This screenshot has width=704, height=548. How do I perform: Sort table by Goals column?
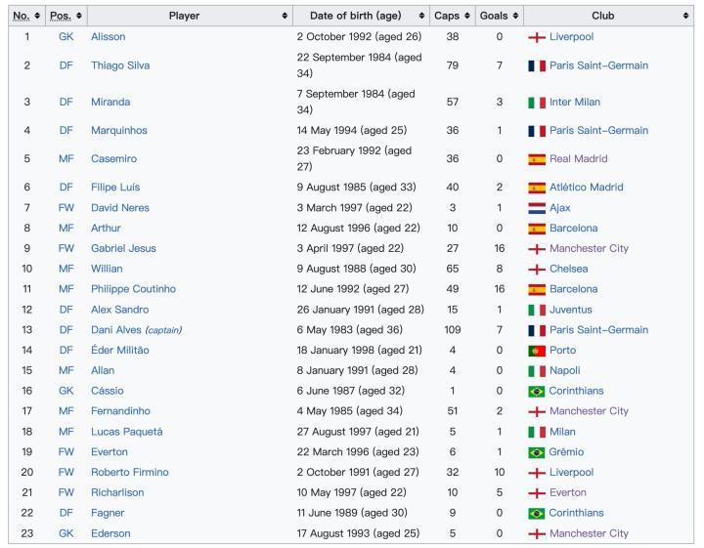pos(499,16)
